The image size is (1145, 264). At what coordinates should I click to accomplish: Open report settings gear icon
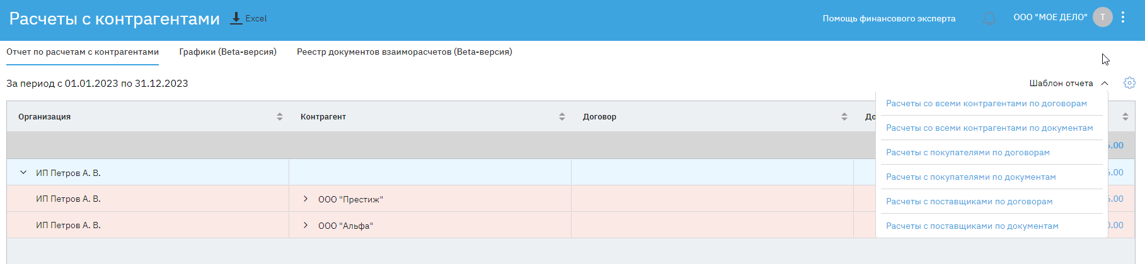point(1129,83)
